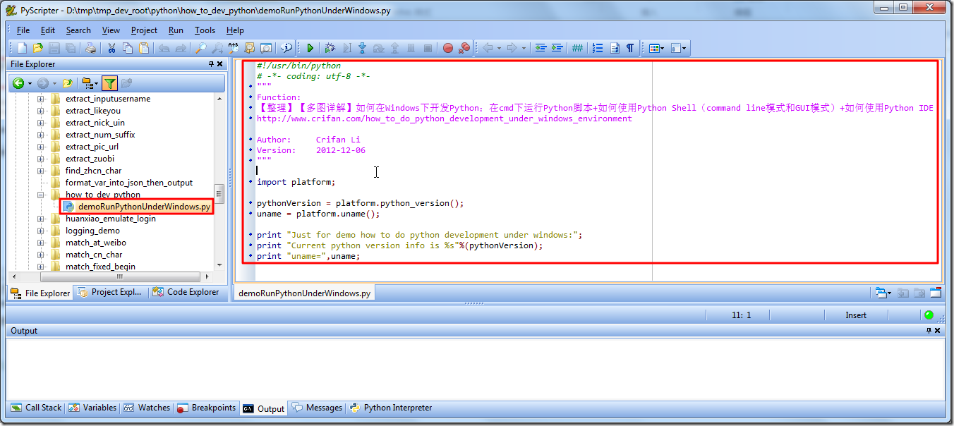This screenshot has width=954, height=426.
Task: Open the Help menu
Action: (x=235, y=30)
